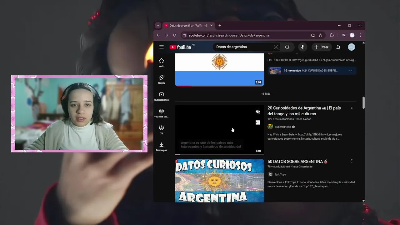Open Suscripciones in the sidebar
400x225 pixels.
(161, 96)
